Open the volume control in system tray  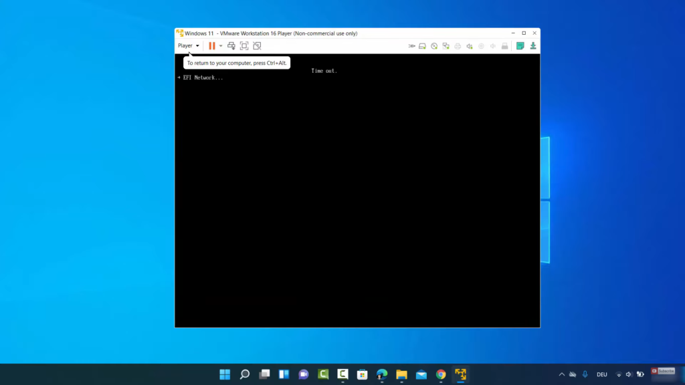click(629, 374)
